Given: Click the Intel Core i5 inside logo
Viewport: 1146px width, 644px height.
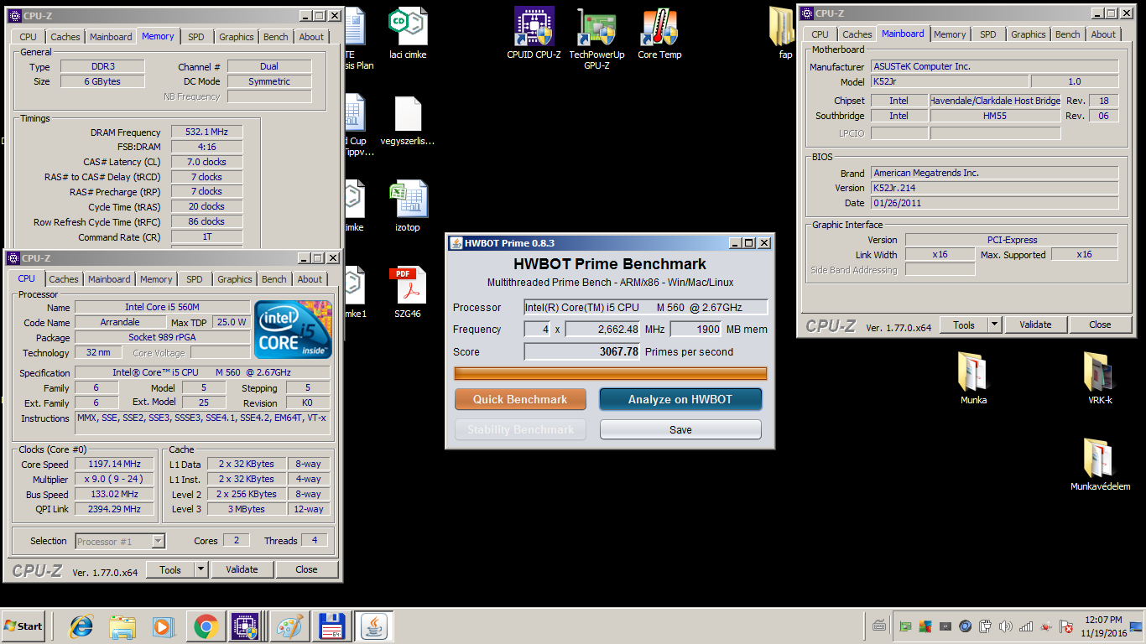Looking at the screenshot, I should (293, 329).
